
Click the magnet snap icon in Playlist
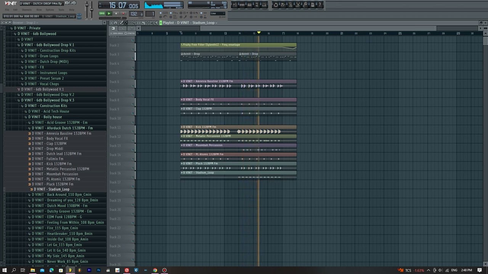click(116, 23)
